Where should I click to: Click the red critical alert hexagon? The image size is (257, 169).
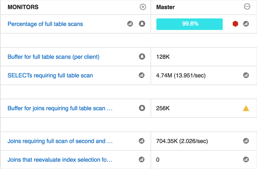[235, 24]
